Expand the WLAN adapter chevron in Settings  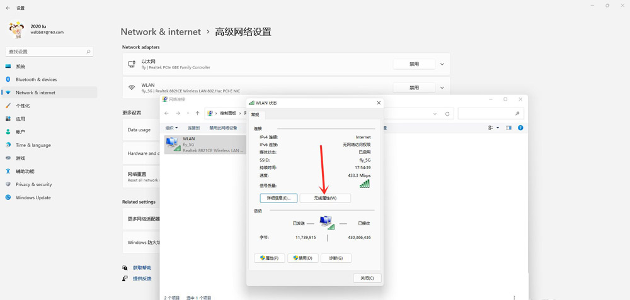click(442, 87)
